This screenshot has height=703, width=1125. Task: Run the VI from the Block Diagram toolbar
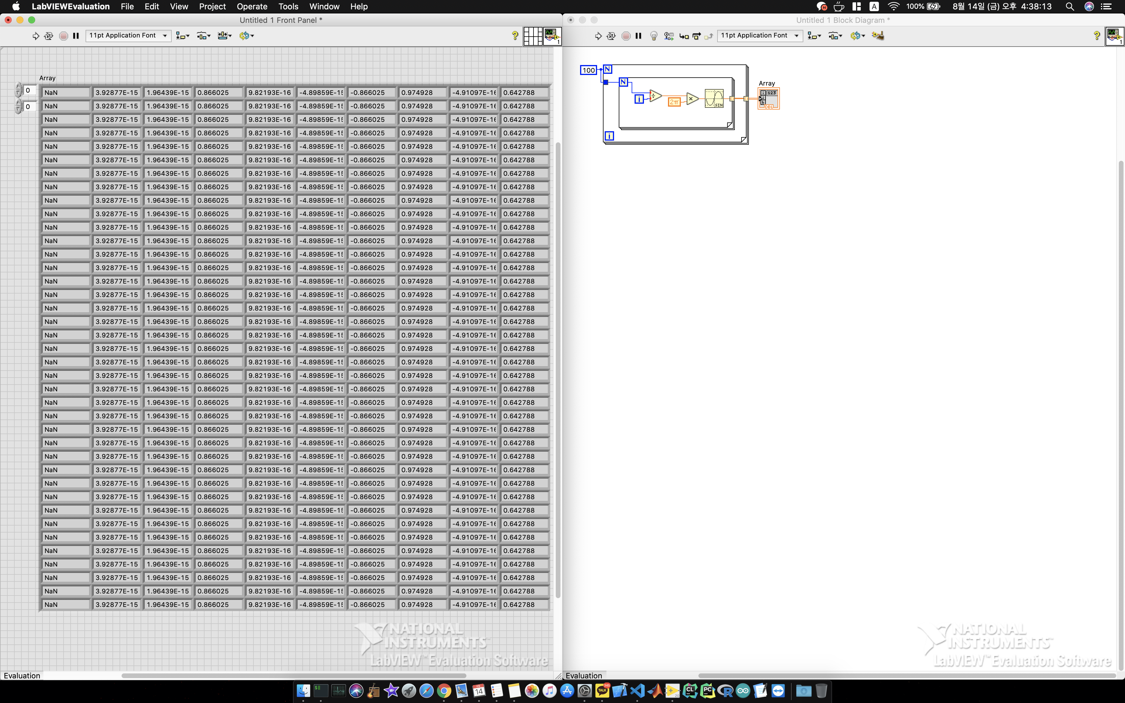(x=598, y=36)
